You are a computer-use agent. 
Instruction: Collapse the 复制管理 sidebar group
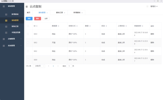tap(21, 6)
